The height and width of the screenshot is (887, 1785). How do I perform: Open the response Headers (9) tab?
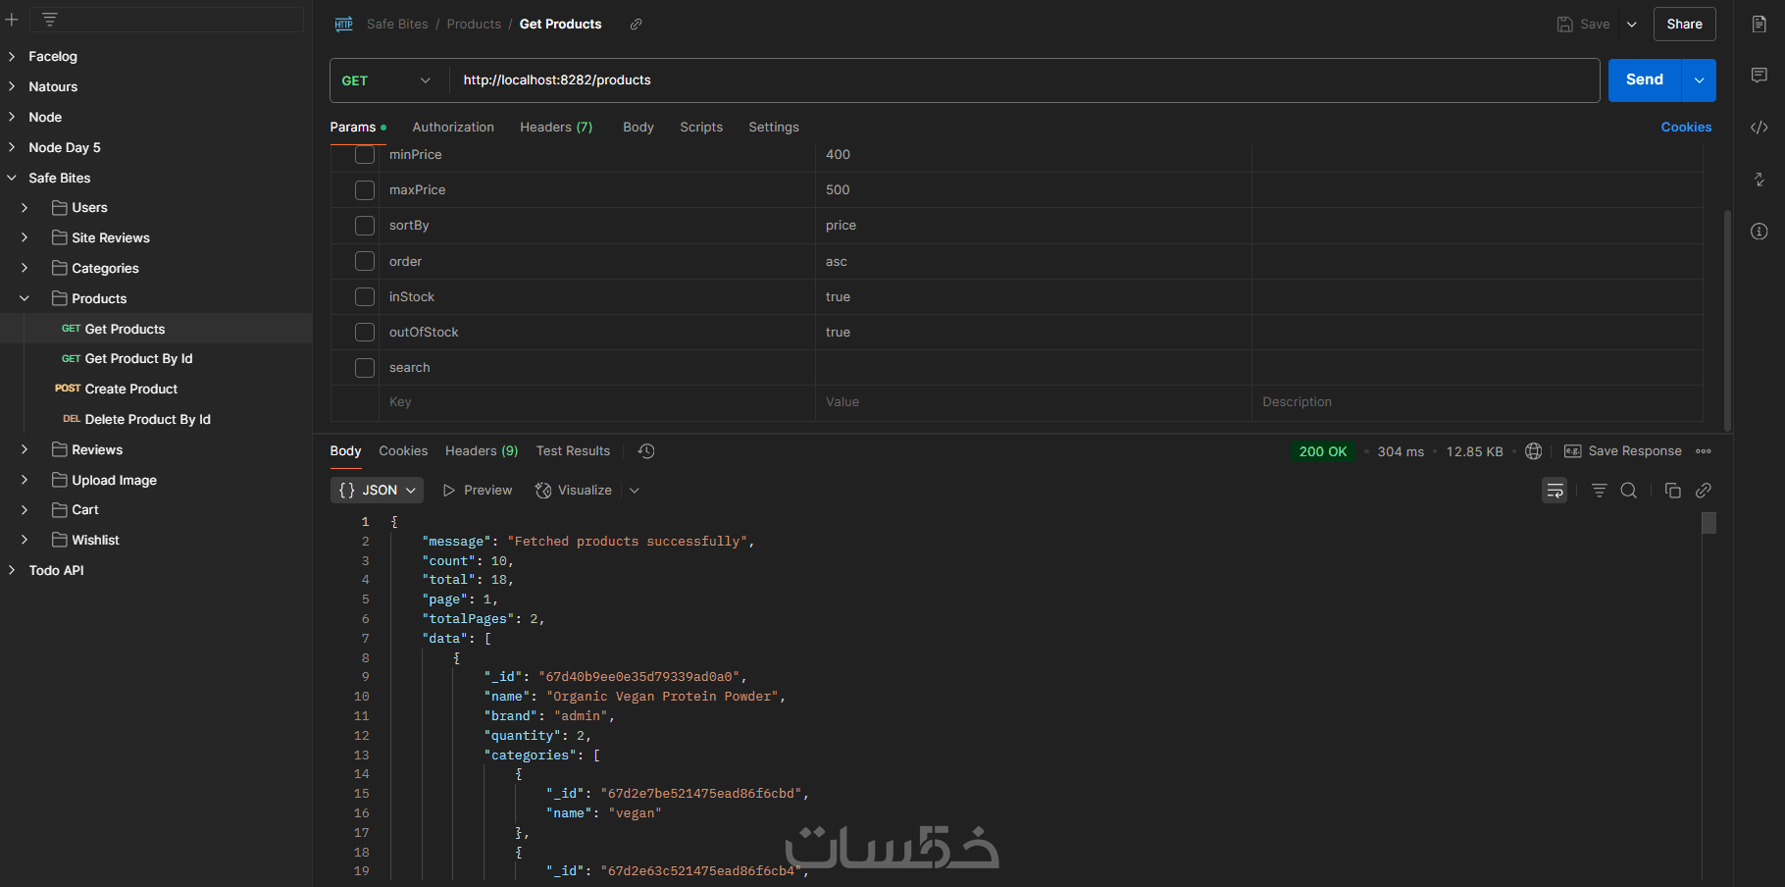(x=482, y=451)
